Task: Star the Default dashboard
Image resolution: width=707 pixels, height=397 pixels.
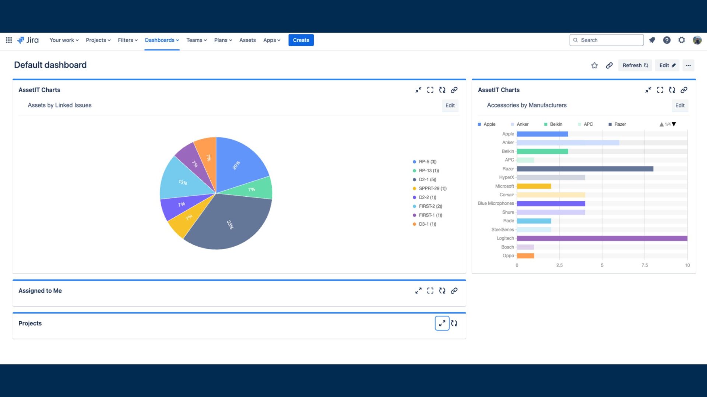Action: pos(594,65)
